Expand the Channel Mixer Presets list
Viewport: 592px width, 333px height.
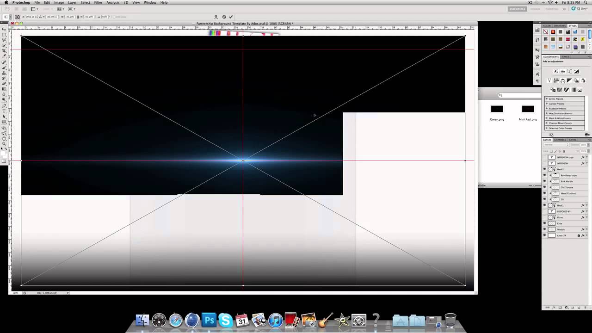[x=547, y=123]
